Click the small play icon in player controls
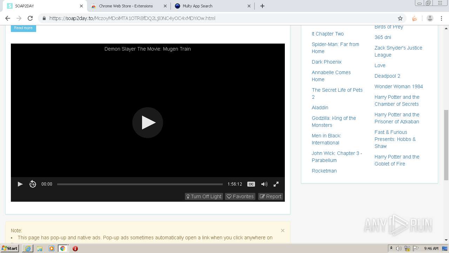The height and width of the screenshot is (253, 449). click(20, 184)
